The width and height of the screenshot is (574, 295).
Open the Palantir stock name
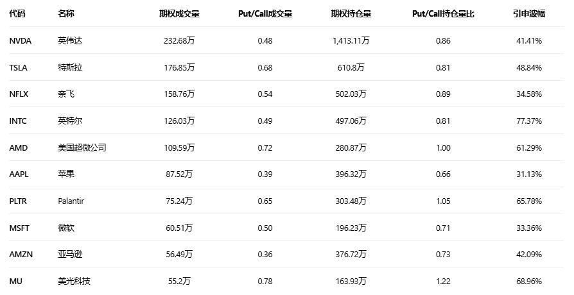click(x=71, y=201)
